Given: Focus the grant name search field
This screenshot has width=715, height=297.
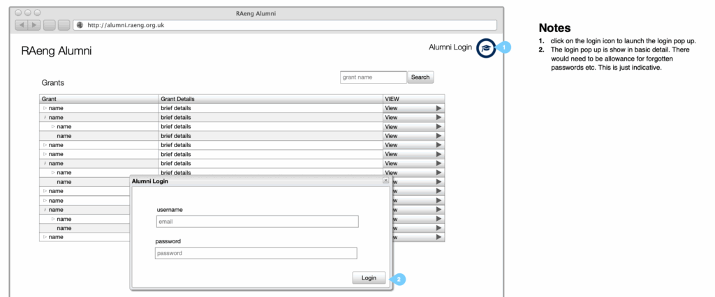Looking at the screenshot, I should [373, 77].
